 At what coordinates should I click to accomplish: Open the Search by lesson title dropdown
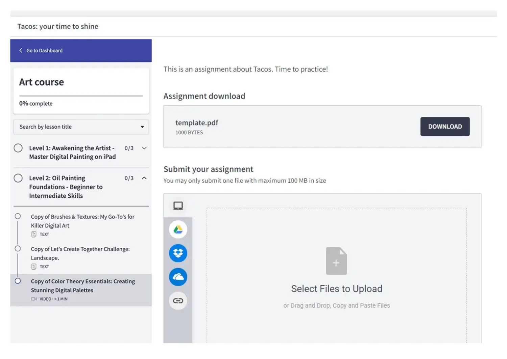[x=81, y=127]
